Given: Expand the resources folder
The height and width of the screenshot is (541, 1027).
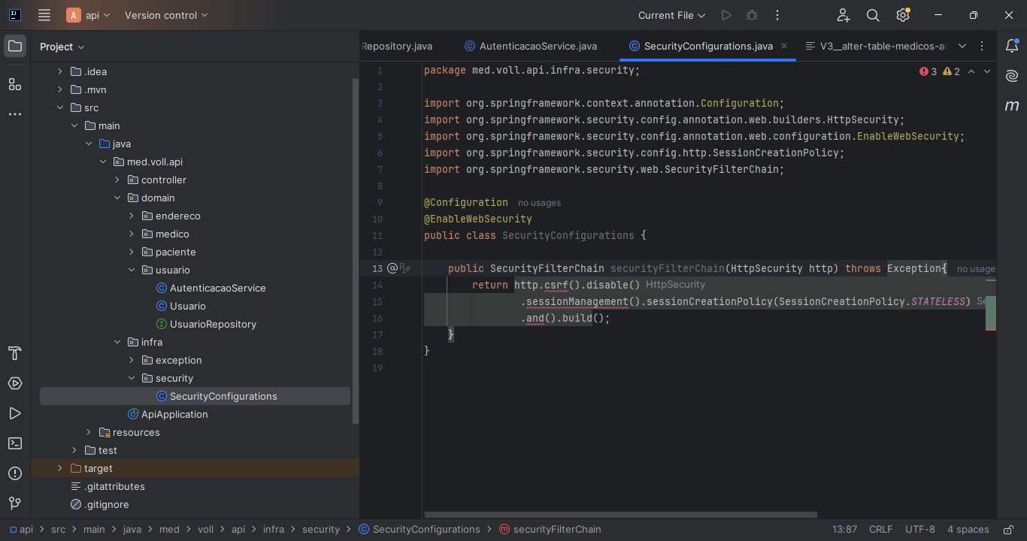Looking at the screenshot, I should click(89, 432).
